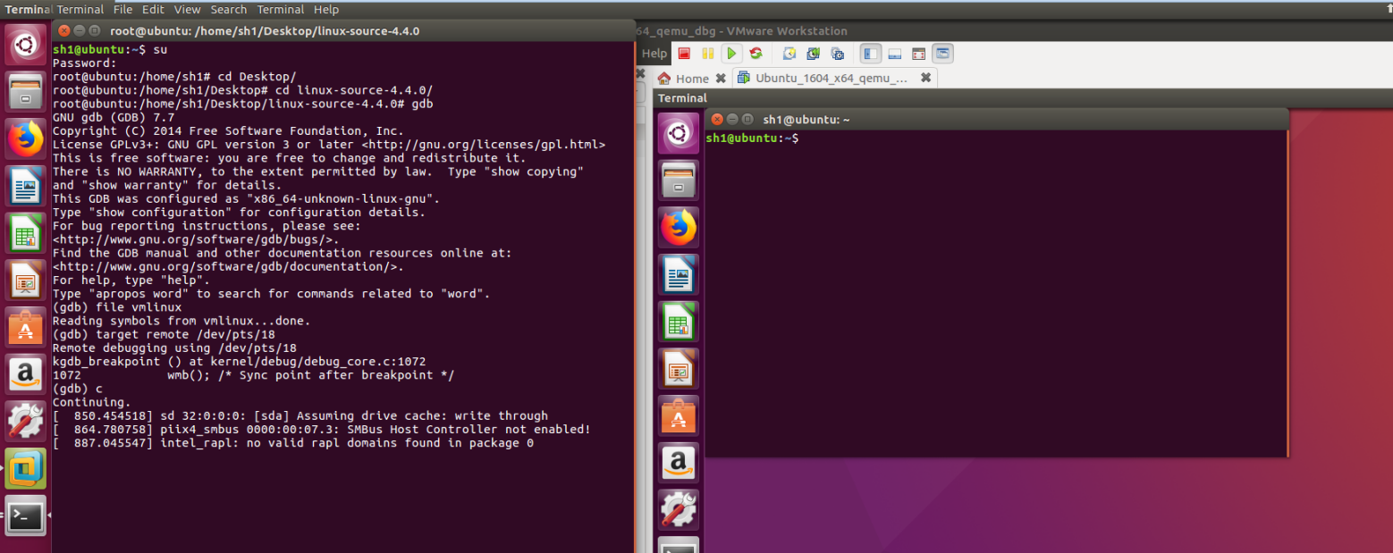1393x553 pixels.
Task: Open the Search menu in the top bar
Action: [x=228, y=9]
